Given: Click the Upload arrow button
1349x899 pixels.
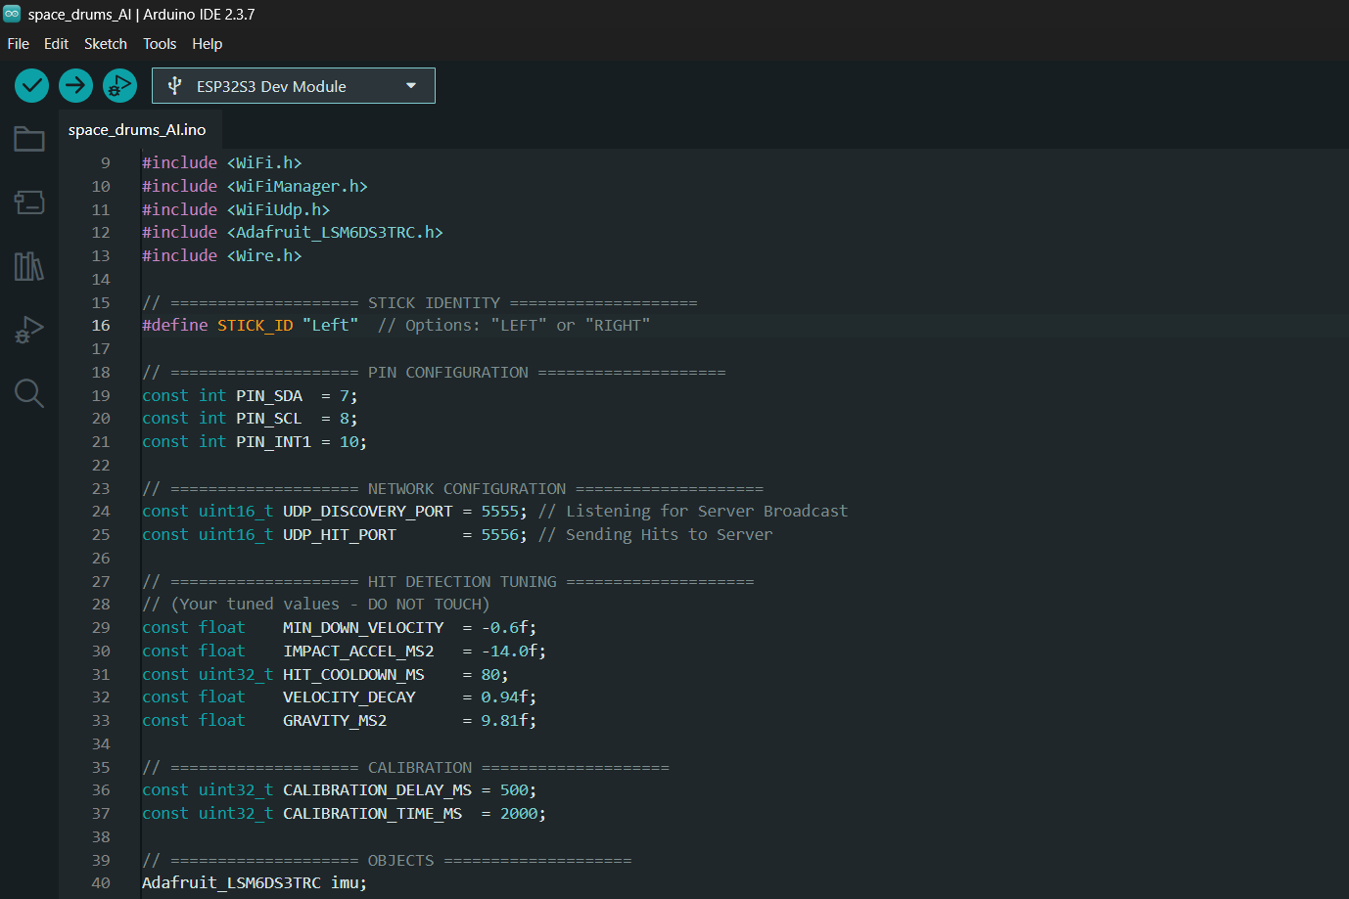Looking at the screenshot, I should click(x=75, y=86).
